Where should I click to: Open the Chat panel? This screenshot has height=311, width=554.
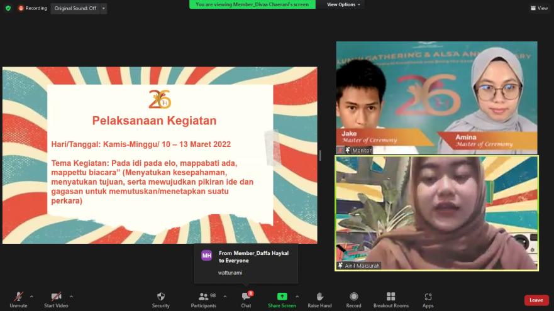[247, 300]
